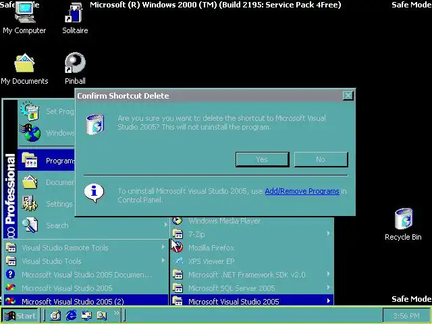Click the Settings gear icon in Start menu

(x=30, y=204)
